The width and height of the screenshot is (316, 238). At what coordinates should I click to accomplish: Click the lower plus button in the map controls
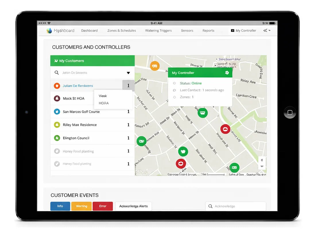(262, 166)
